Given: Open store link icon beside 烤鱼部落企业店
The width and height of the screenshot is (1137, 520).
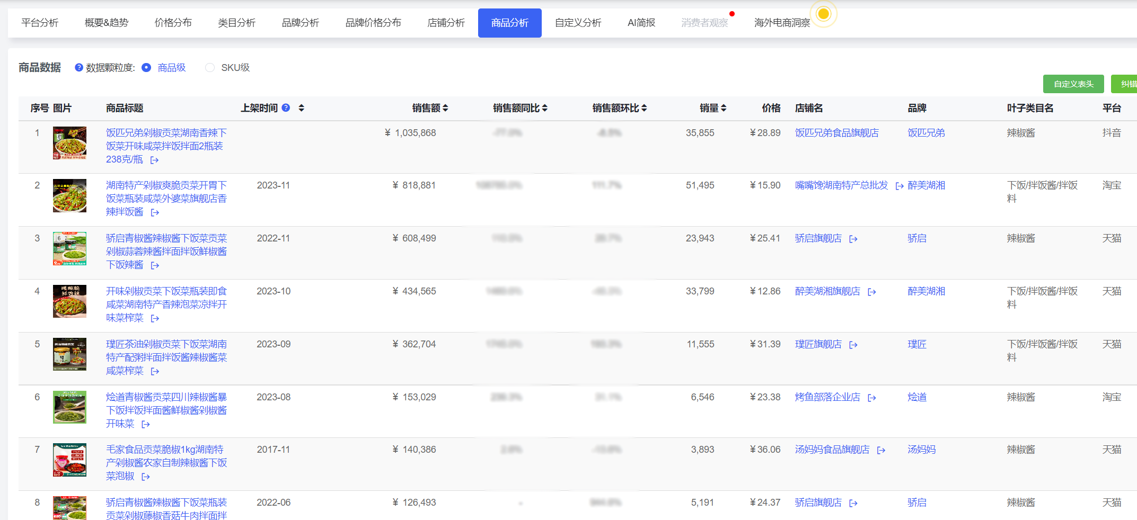Looking at the screenshot, I should pos(872,398).
